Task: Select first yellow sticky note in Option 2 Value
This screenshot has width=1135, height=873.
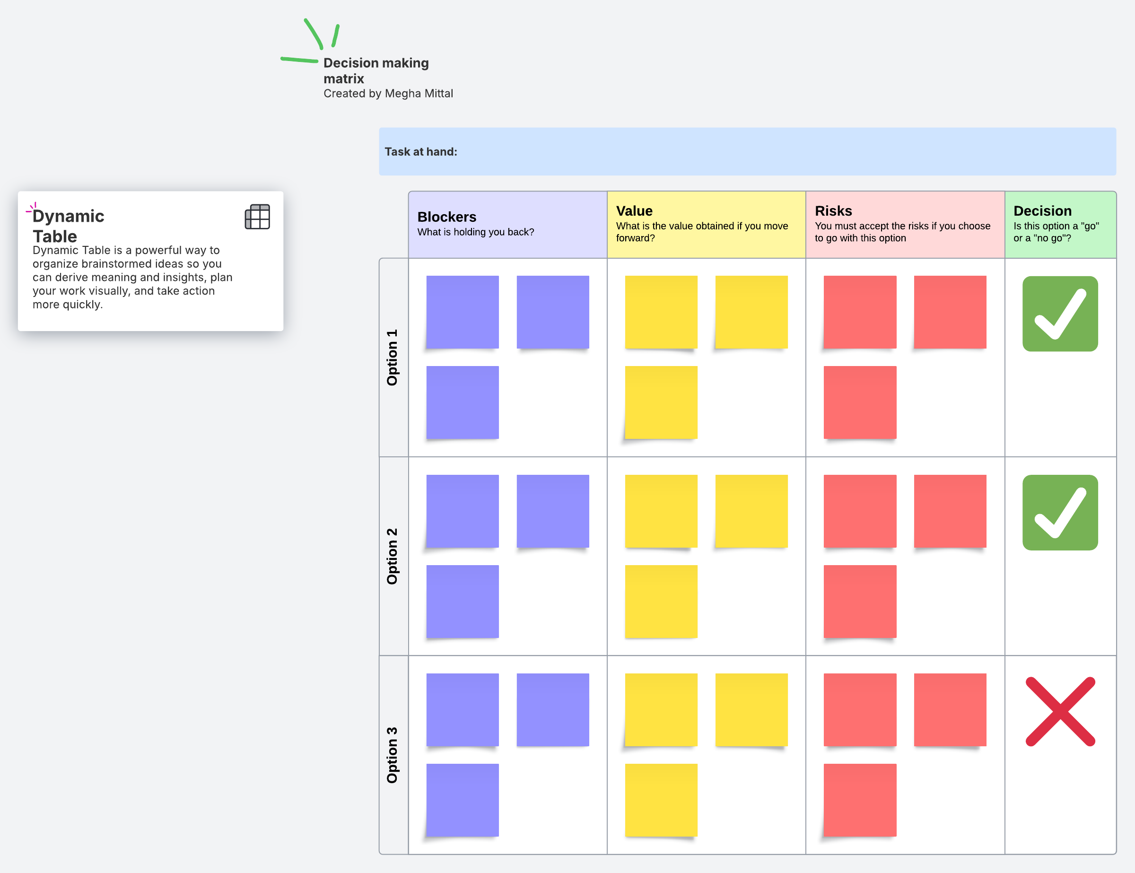Action: coord(661,511)
